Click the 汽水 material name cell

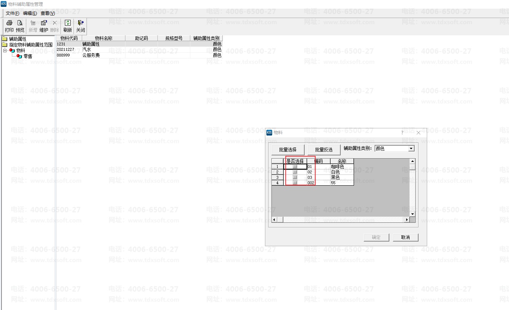[104, 49]
